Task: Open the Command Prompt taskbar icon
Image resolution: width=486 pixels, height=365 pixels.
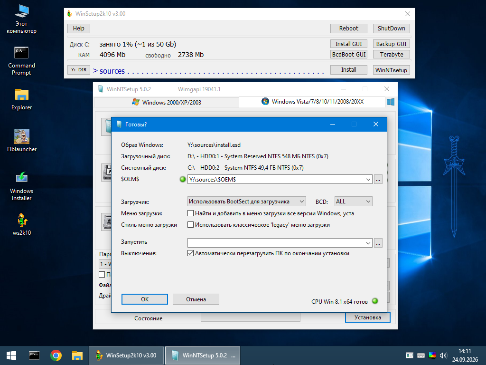Action: coord(34,355)
